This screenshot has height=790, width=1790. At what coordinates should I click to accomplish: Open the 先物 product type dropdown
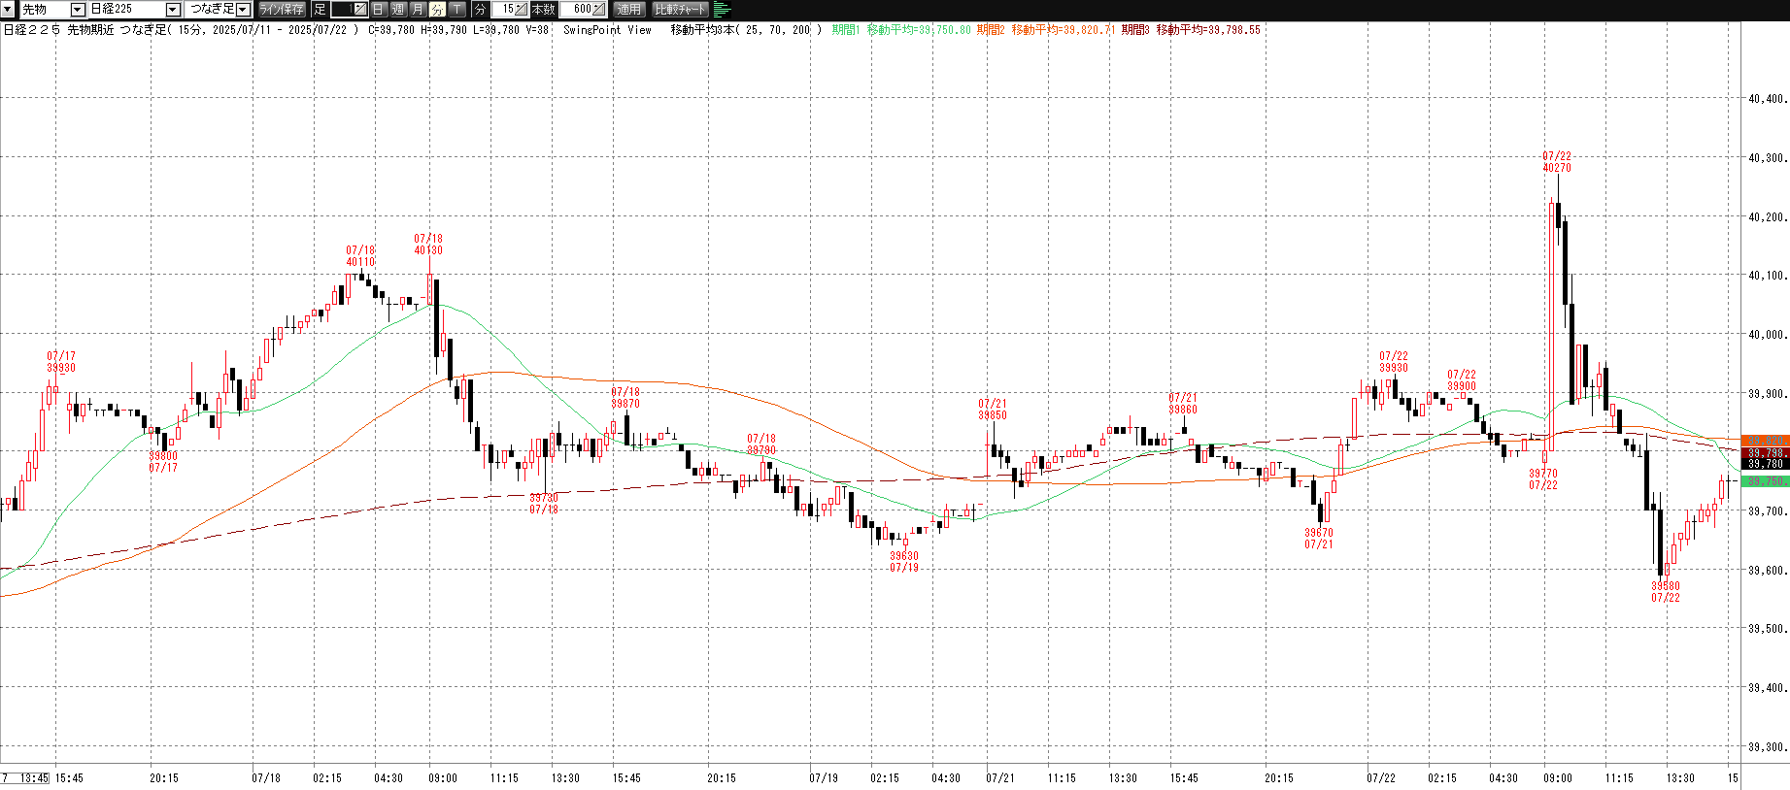[x=78, y=10]
